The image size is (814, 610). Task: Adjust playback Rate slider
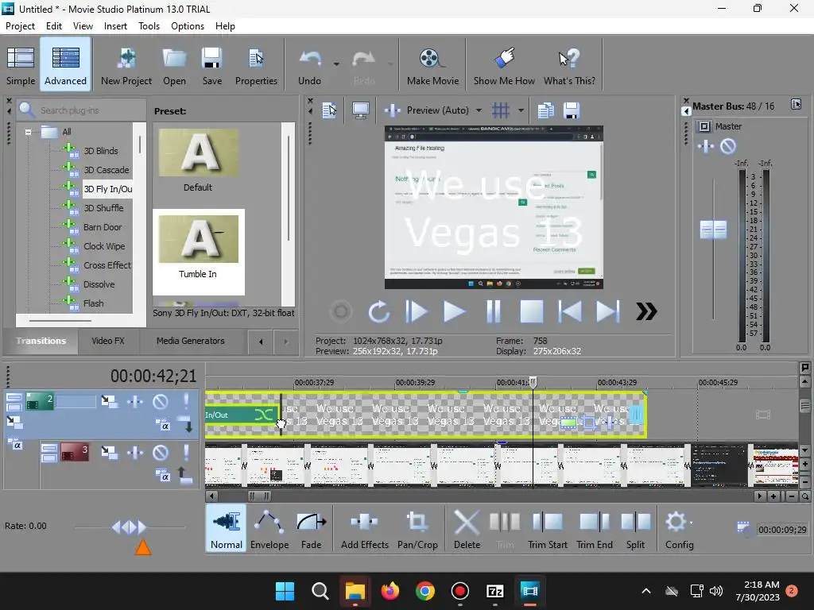click(130, 527)
